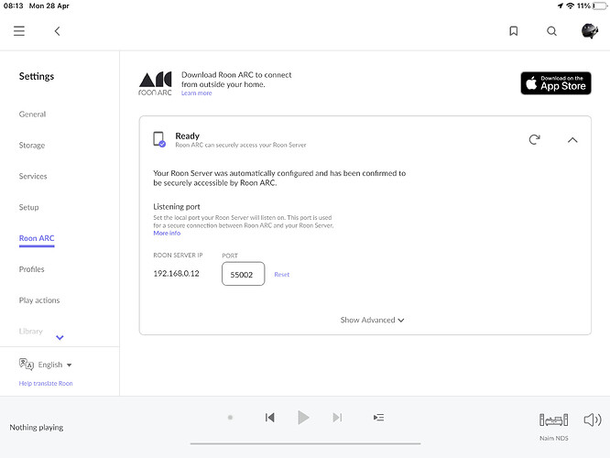Click the small dot signal indicator in player bar
Screen dimensions: 610x458
(230, 418)
